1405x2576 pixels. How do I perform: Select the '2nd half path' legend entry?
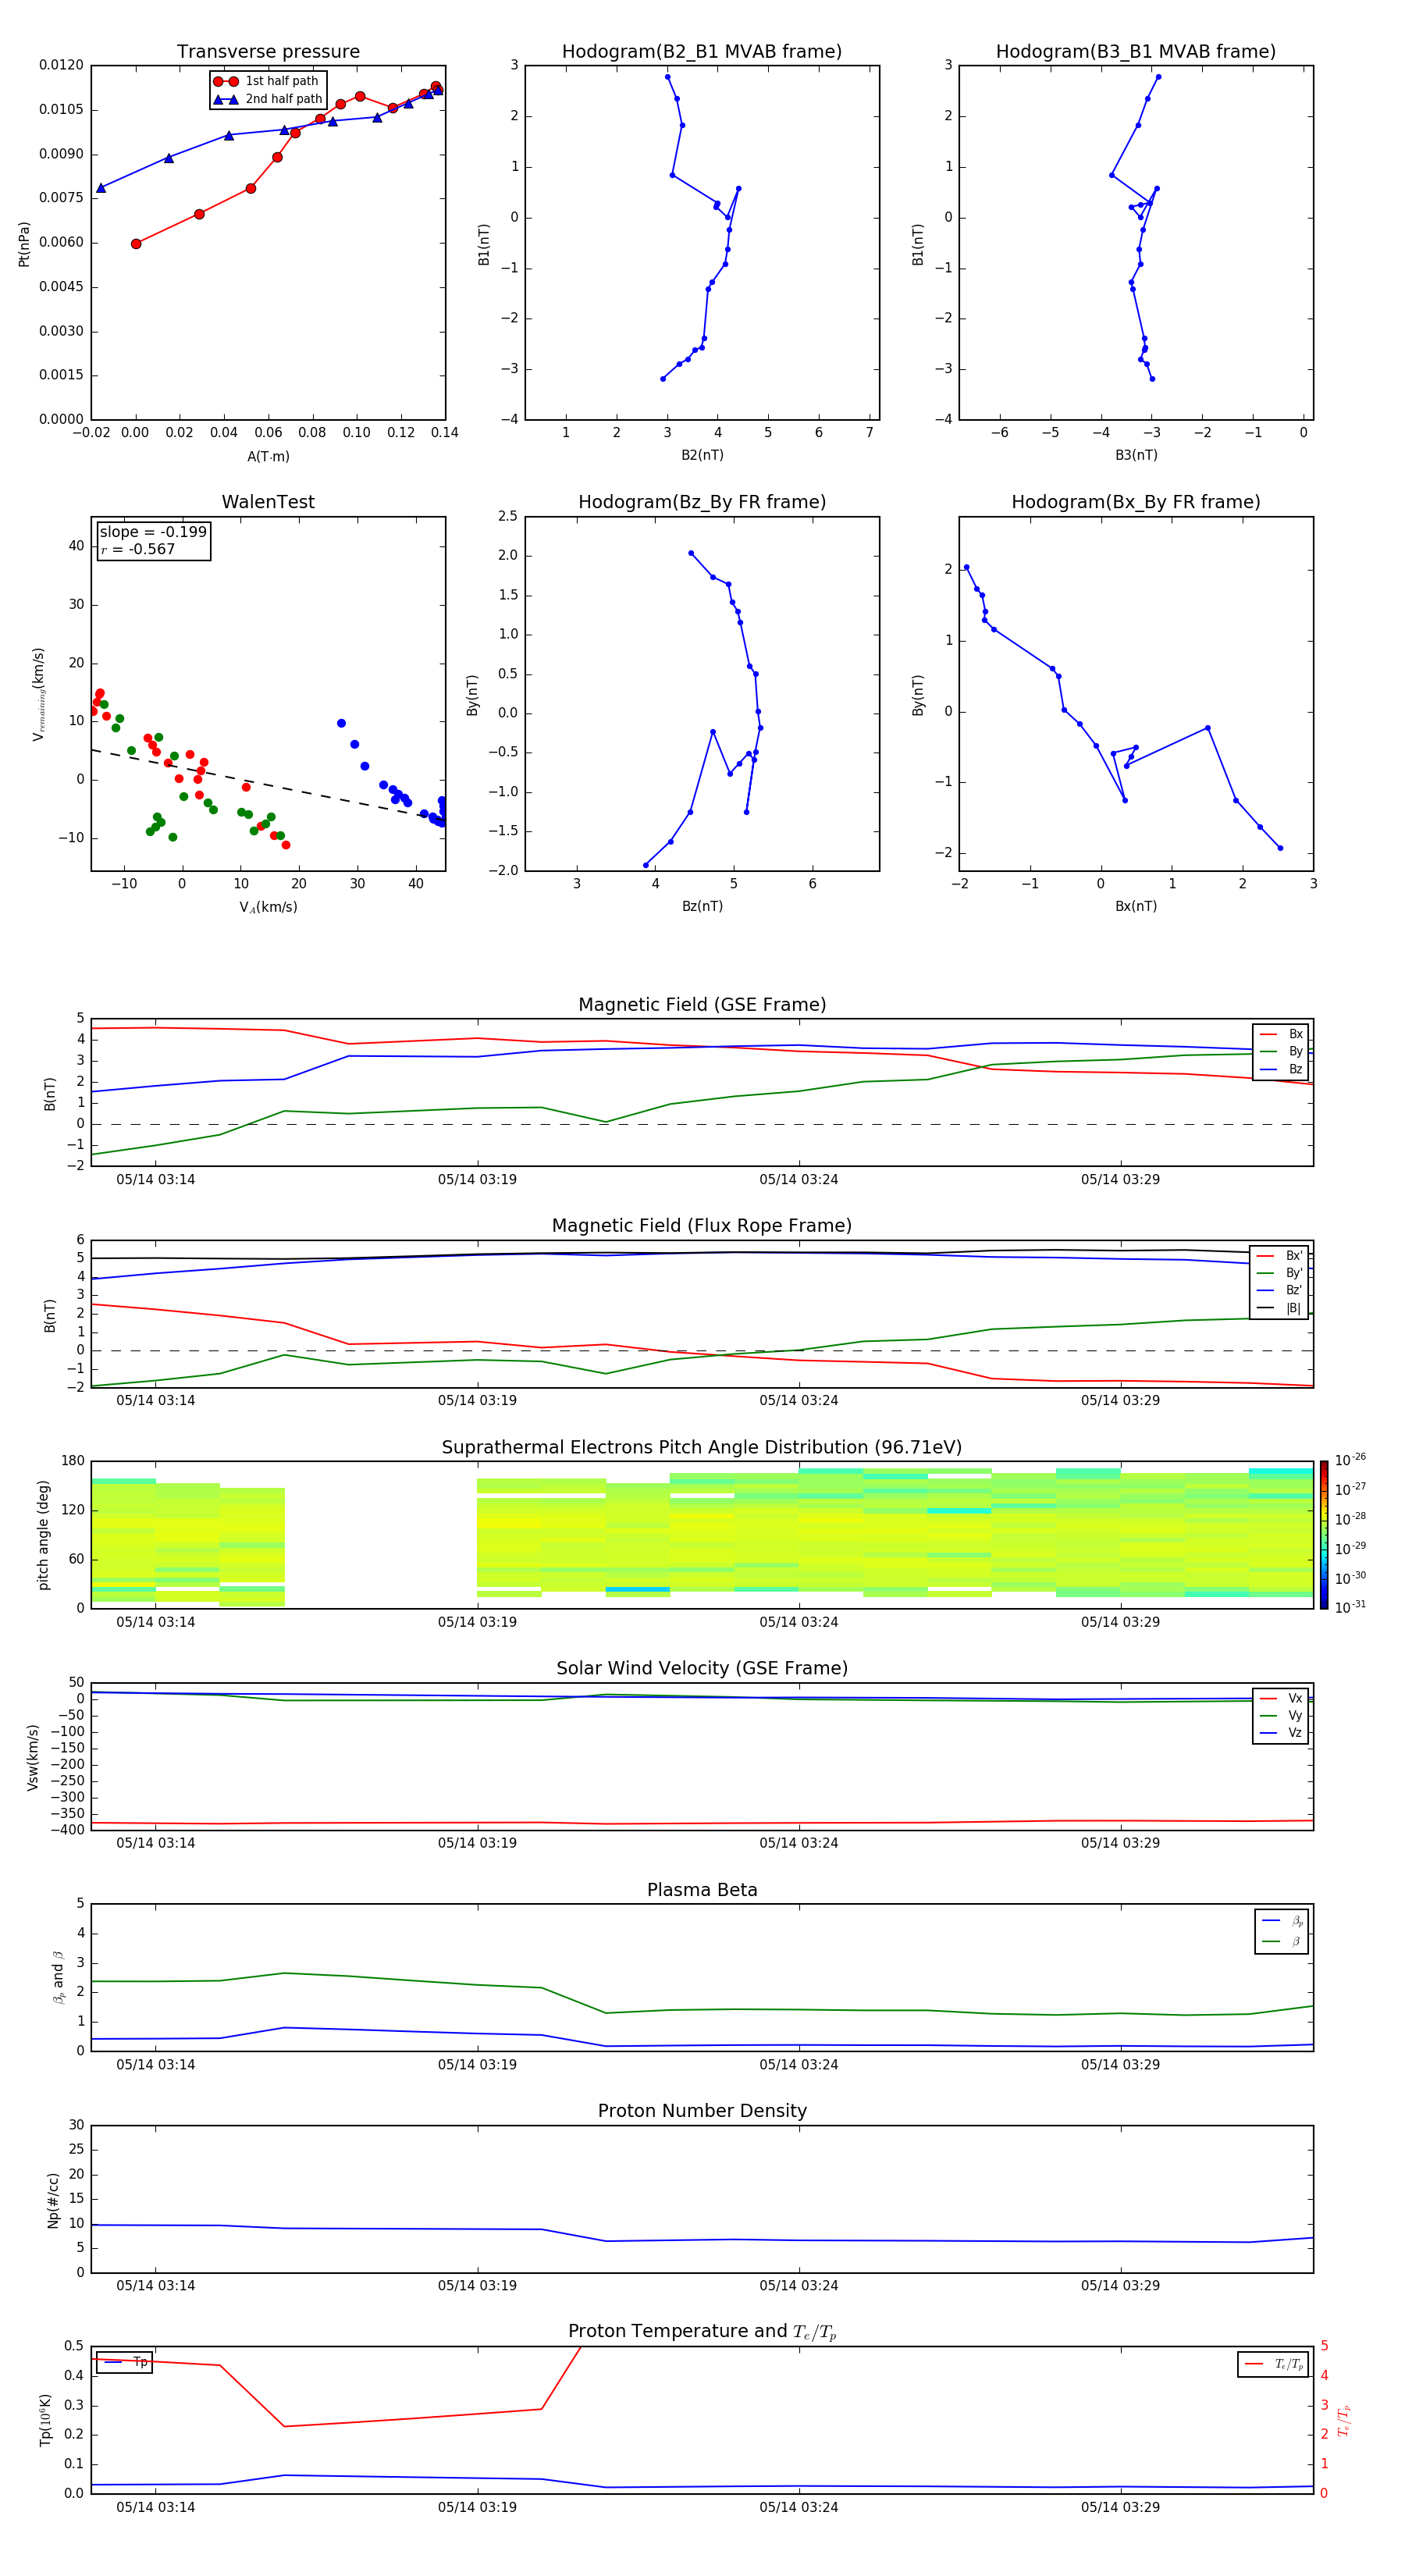[x=268, y=99]
